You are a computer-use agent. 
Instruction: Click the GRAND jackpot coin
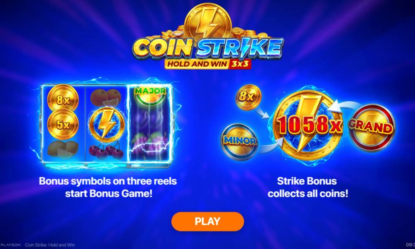pyautogui.click(x=371, y=128)
